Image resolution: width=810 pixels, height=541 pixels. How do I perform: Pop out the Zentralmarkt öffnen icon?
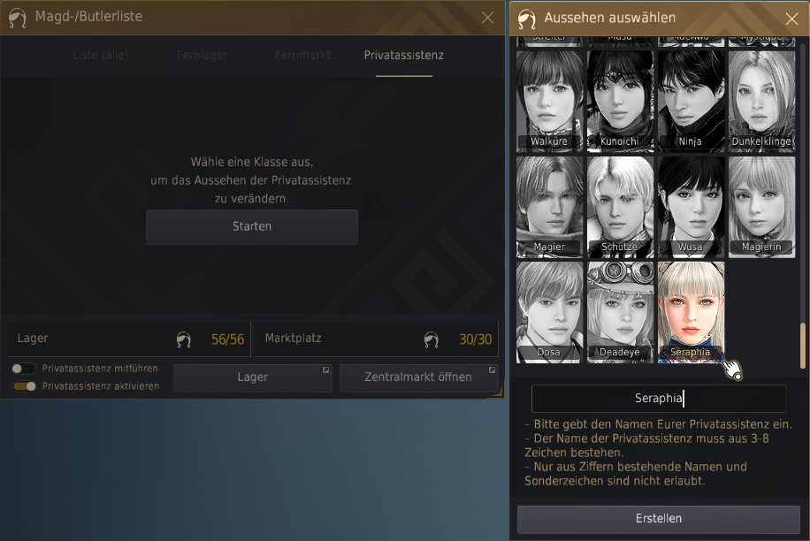(x=493, y=370)
